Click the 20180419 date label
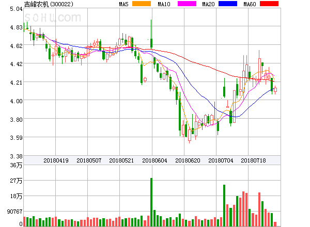 pos(56,160)
